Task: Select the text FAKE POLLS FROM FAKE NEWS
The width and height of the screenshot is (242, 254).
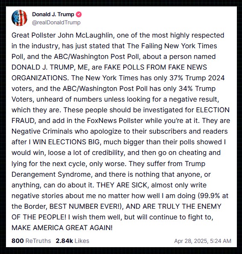Action: coord(155,67)
